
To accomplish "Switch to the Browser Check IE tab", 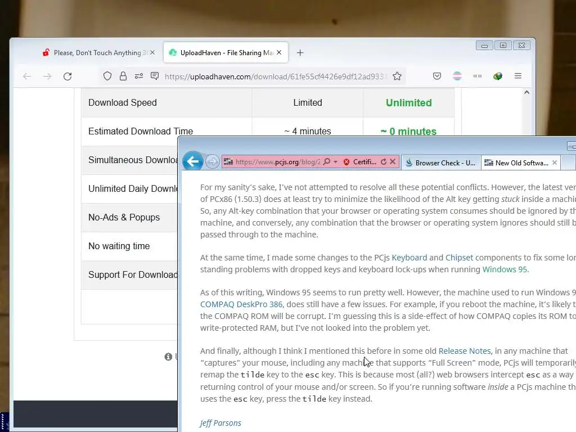I will [441, 163].
